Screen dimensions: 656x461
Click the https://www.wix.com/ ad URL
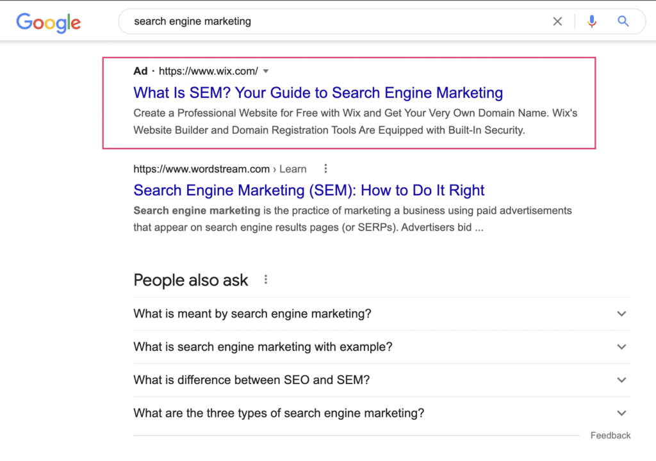(x=208, y=71)
